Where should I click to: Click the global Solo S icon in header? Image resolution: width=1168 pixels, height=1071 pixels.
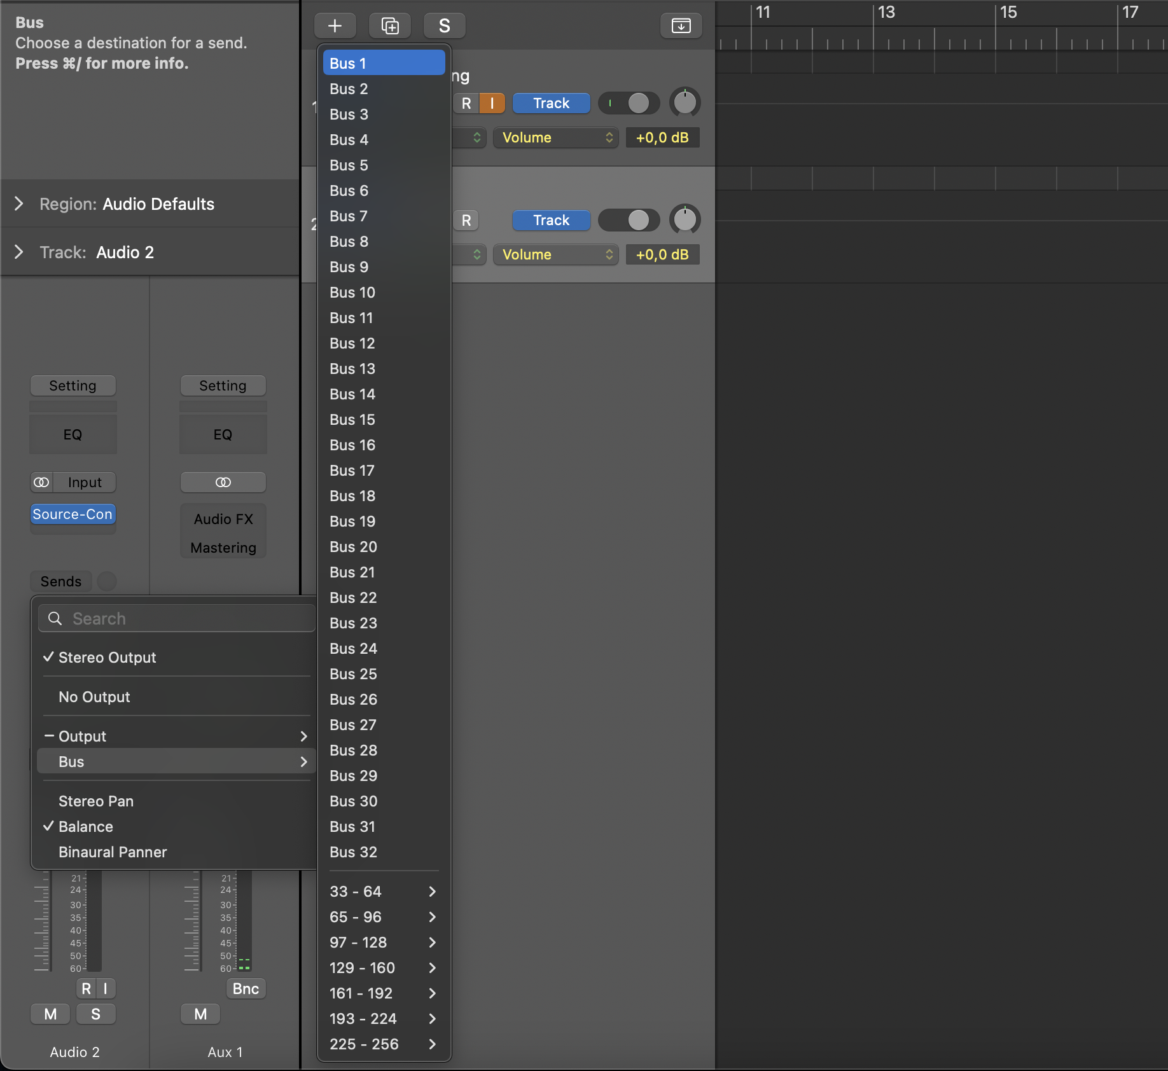pos(444,25)
